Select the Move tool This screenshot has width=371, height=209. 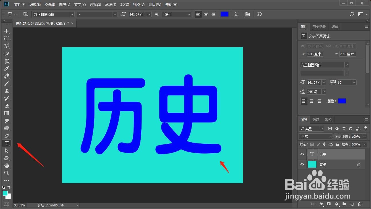tap(7, 31)
